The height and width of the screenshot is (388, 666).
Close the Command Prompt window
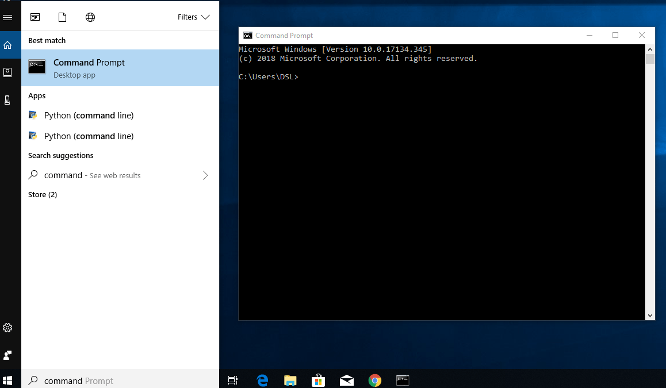tap(642, 35)
